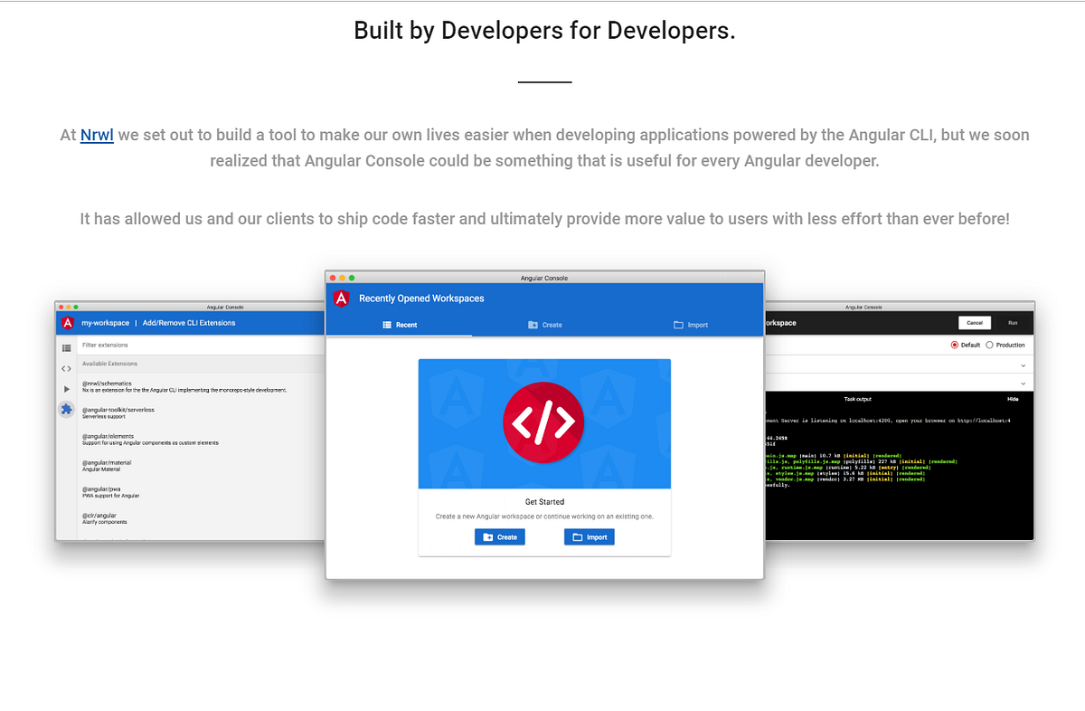The height and width of the screenshot is (711, 1085).
Task: Select the Extensions puzzle-piece sidebar icon
Action: click(66, 409)
